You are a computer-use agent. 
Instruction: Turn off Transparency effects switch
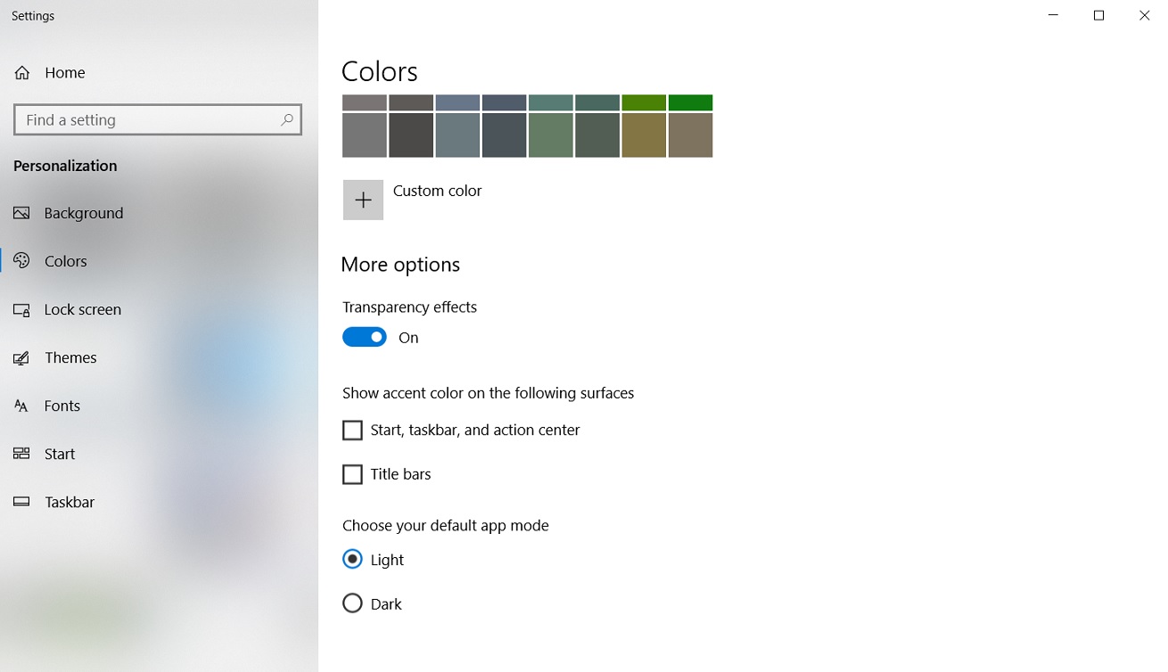coord(365,337)
